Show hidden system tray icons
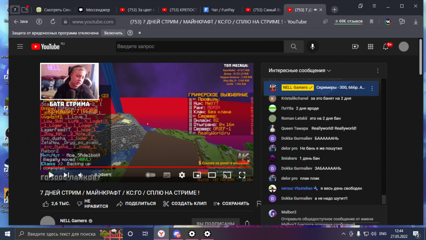The width and height of the screenshot is (426, 240). (343, 234)
